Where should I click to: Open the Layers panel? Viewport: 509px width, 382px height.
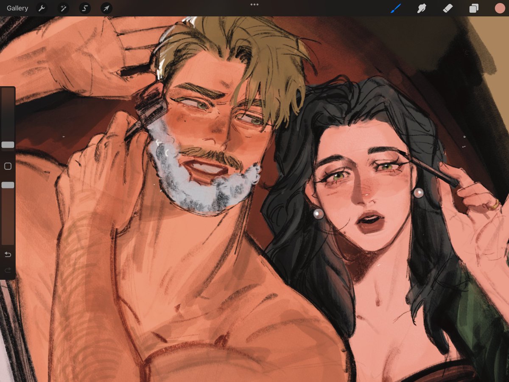(474, 8)
